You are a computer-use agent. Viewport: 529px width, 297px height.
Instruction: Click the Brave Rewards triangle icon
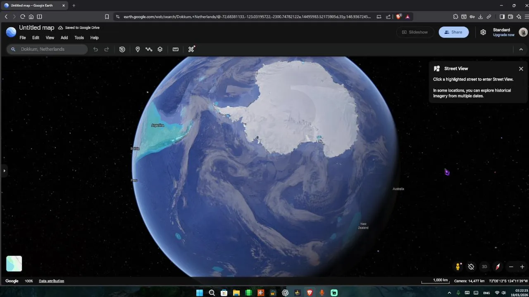tap(407, 16)
